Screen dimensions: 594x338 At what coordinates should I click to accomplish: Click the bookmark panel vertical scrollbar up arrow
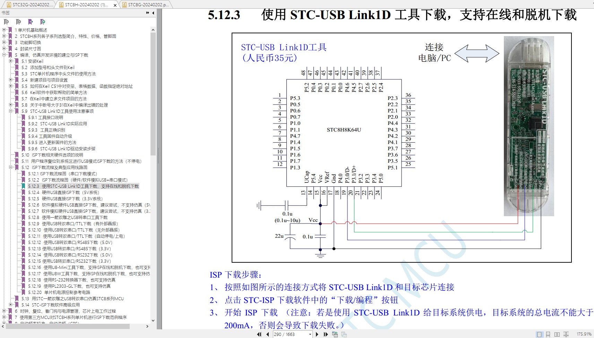pyautogui.click(x=153, y=30)
